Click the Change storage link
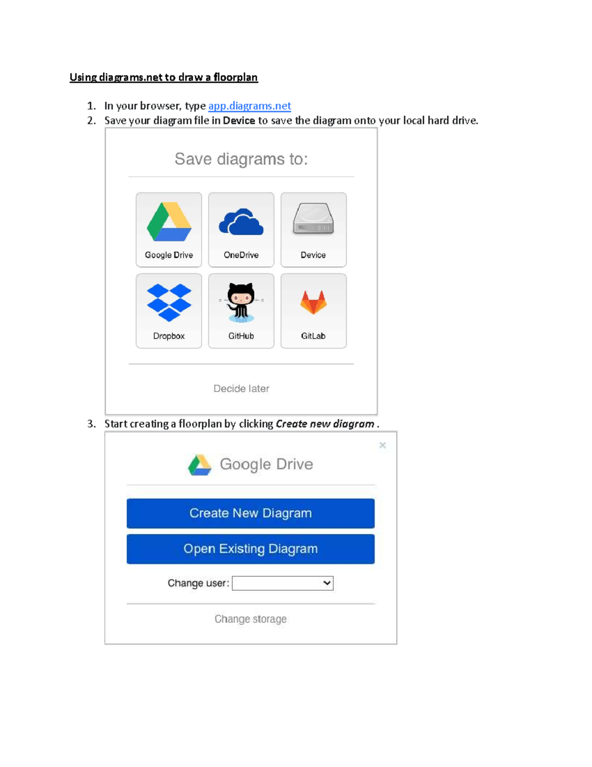Viewport: 592px width, 767px height. pyautogui.click(x=251, y=619)
